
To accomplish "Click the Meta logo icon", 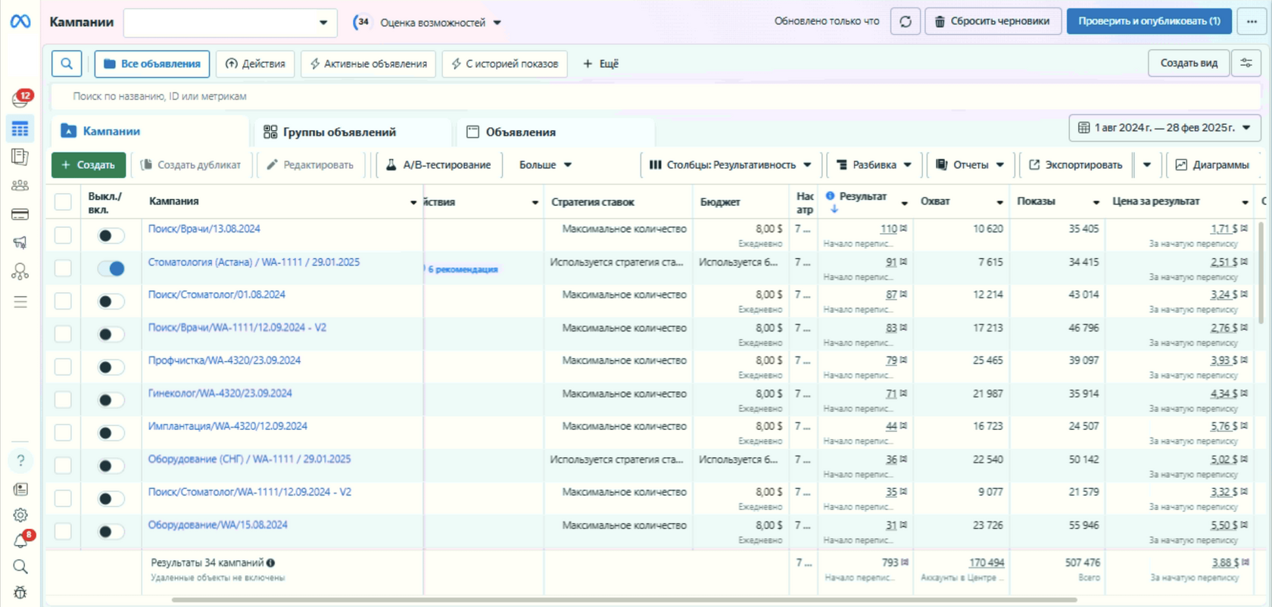I will [x=20, y=21].
